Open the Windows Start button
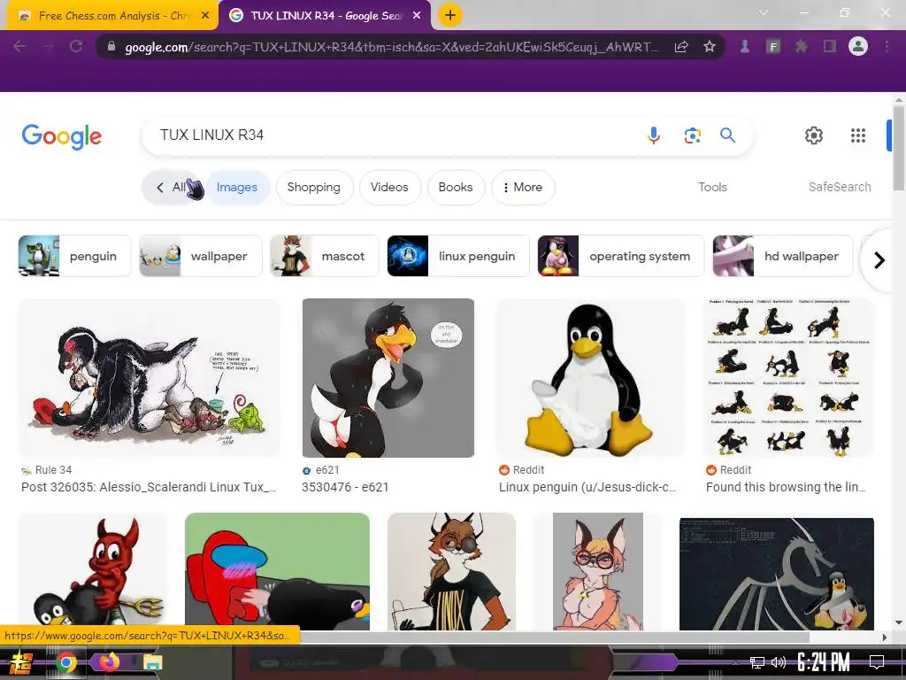The width and height of the screenshot is (906, 680). click(x=21, y=662)
